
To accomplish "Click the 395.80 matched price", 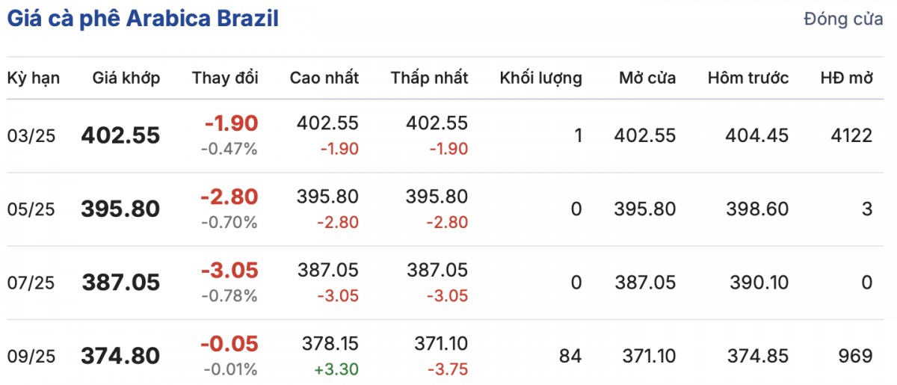I will (120, 209).
